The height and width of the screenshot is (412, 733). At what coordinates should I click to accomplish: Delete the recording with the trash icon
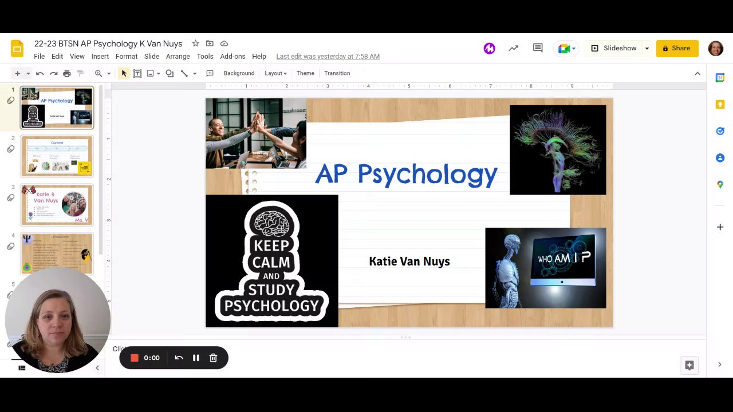point(213,358)
